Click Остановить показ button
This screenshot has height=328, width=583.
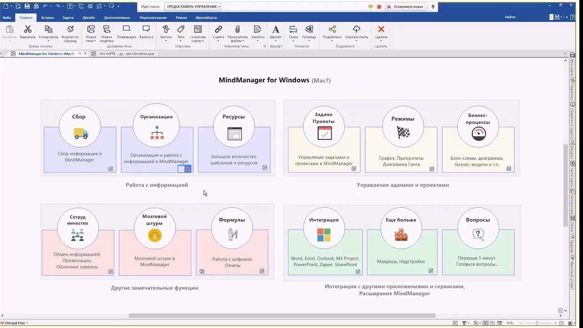405,6
